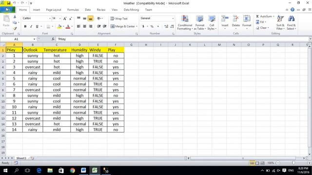The image size is (312, 175).
Task: Open the Borders dropdown arrow
Action: coord(53,26)
